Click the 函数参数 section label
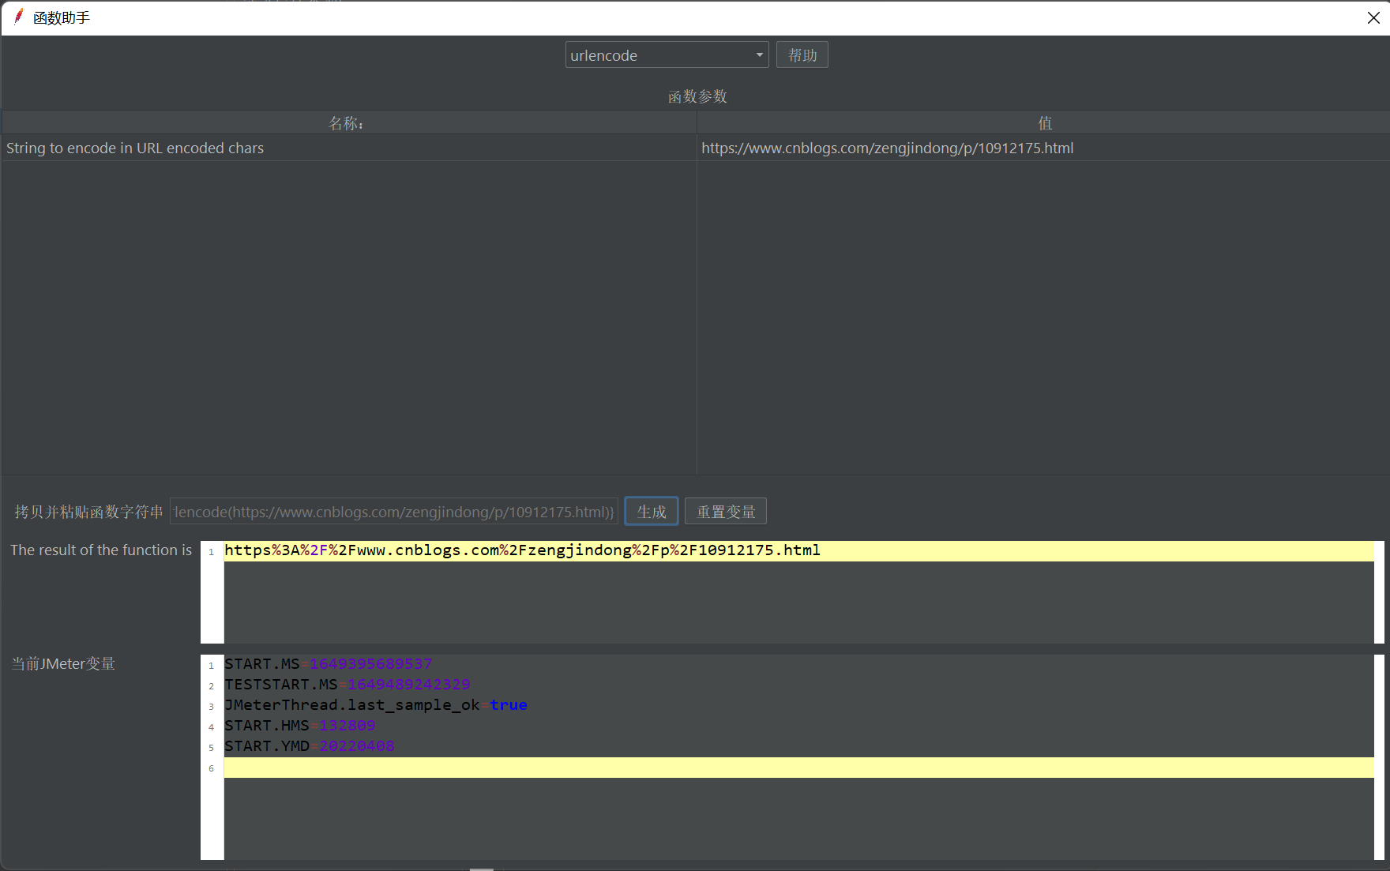Screen dimensions: 1390x871 click(x=697, y=96)
